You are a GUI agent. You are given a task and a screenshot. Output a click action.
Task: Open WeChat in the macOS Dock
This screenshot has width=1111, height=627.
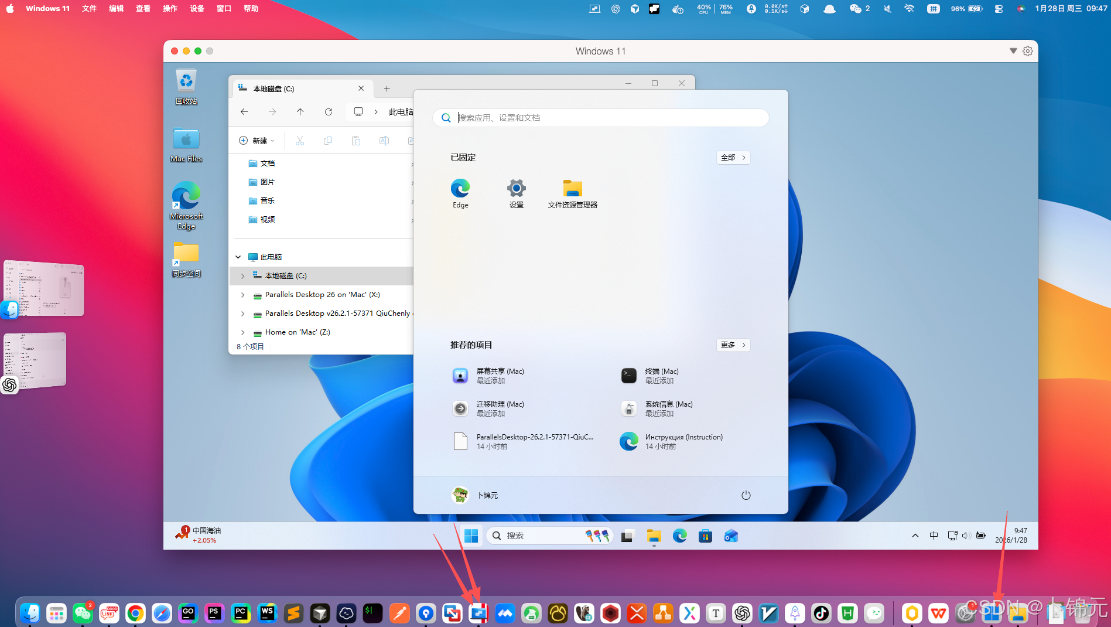(83, 613)
